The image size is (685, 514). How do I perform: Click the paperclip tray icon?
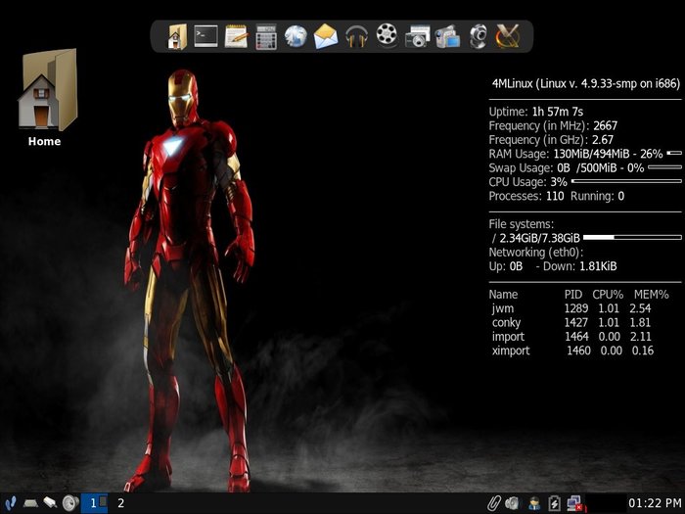pyautogui.click(x=492, y=502)
